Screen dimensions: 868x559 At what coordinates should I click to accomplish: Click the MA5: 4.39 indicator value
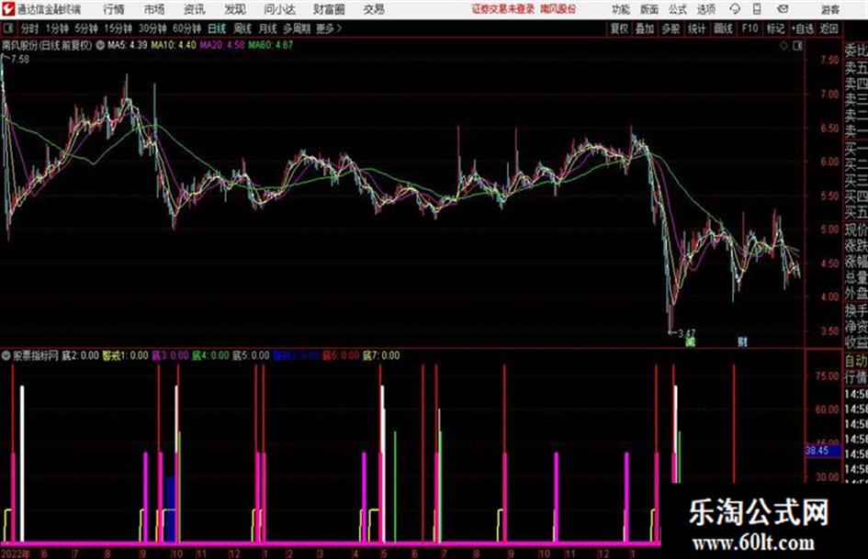128,45
